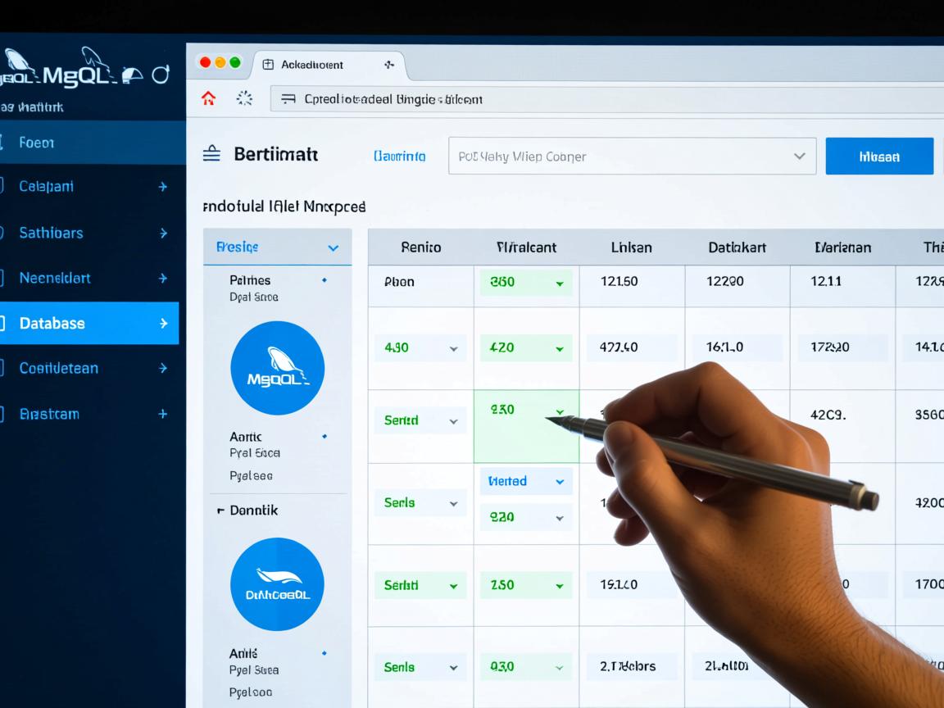Toggle the blue dot beside Palmes
Screen dimensions: 944x708
pyautogui.click(x=324, y=280)
